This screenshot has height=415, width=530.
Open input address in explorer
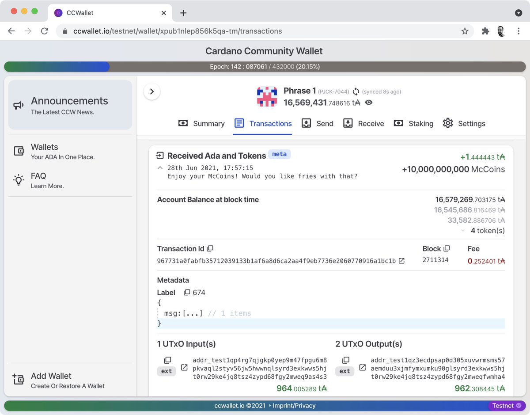click(184, 368)
